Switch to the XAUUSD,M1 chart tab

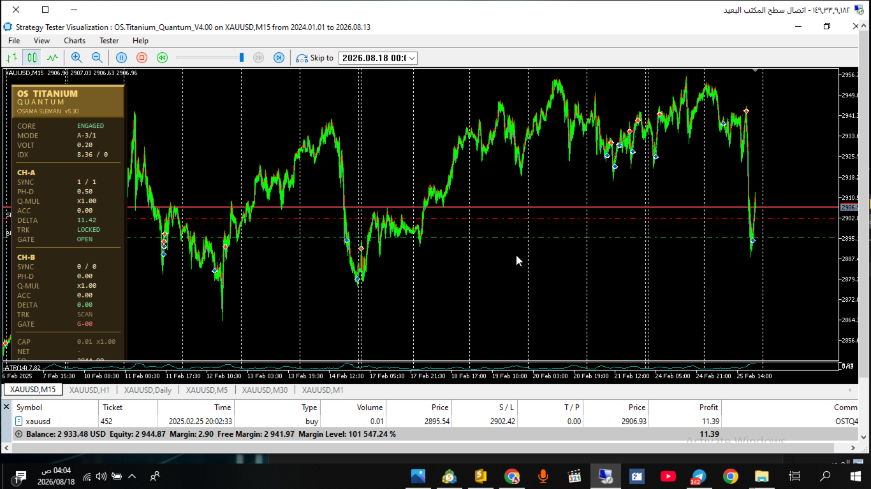[323, 390]
